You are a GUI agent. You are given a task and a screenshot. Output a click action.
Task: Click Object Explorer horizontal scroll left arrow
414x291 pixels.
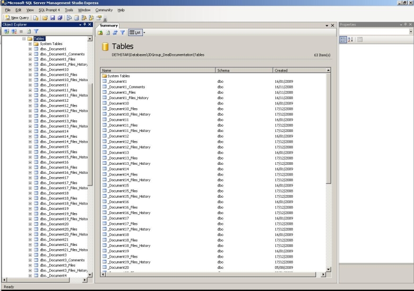[4, 280]
